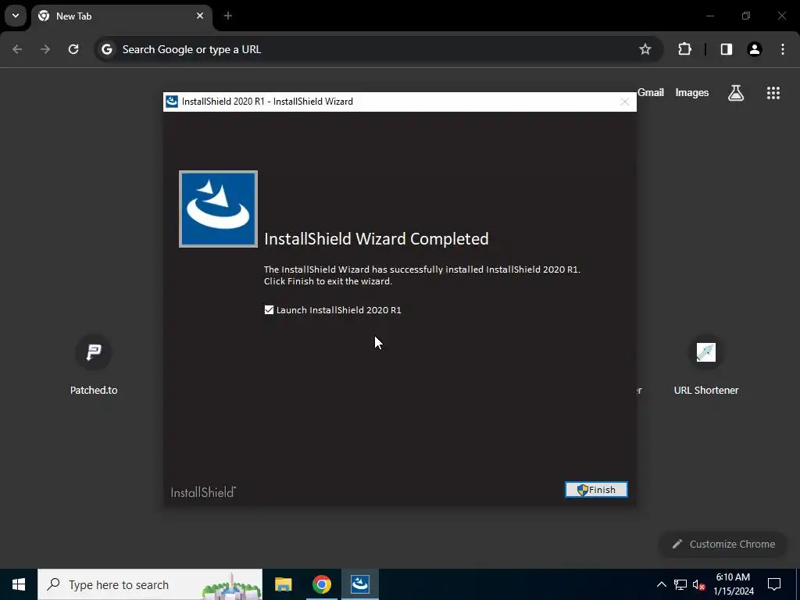Minimize the Chrome window
Viewport: 800px width, 600px height.
pyautogui.click(x=709, y=16)
